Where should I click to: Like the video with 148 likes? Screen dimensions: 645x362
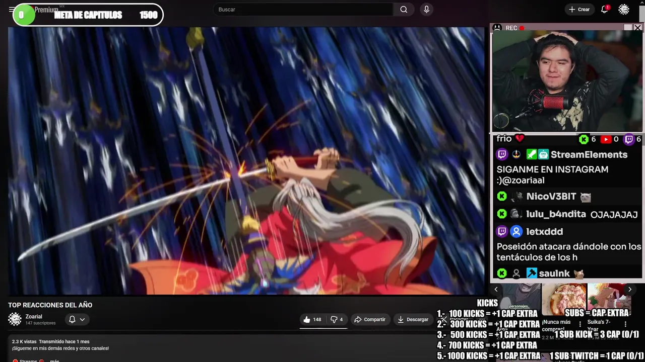(312, 319)
